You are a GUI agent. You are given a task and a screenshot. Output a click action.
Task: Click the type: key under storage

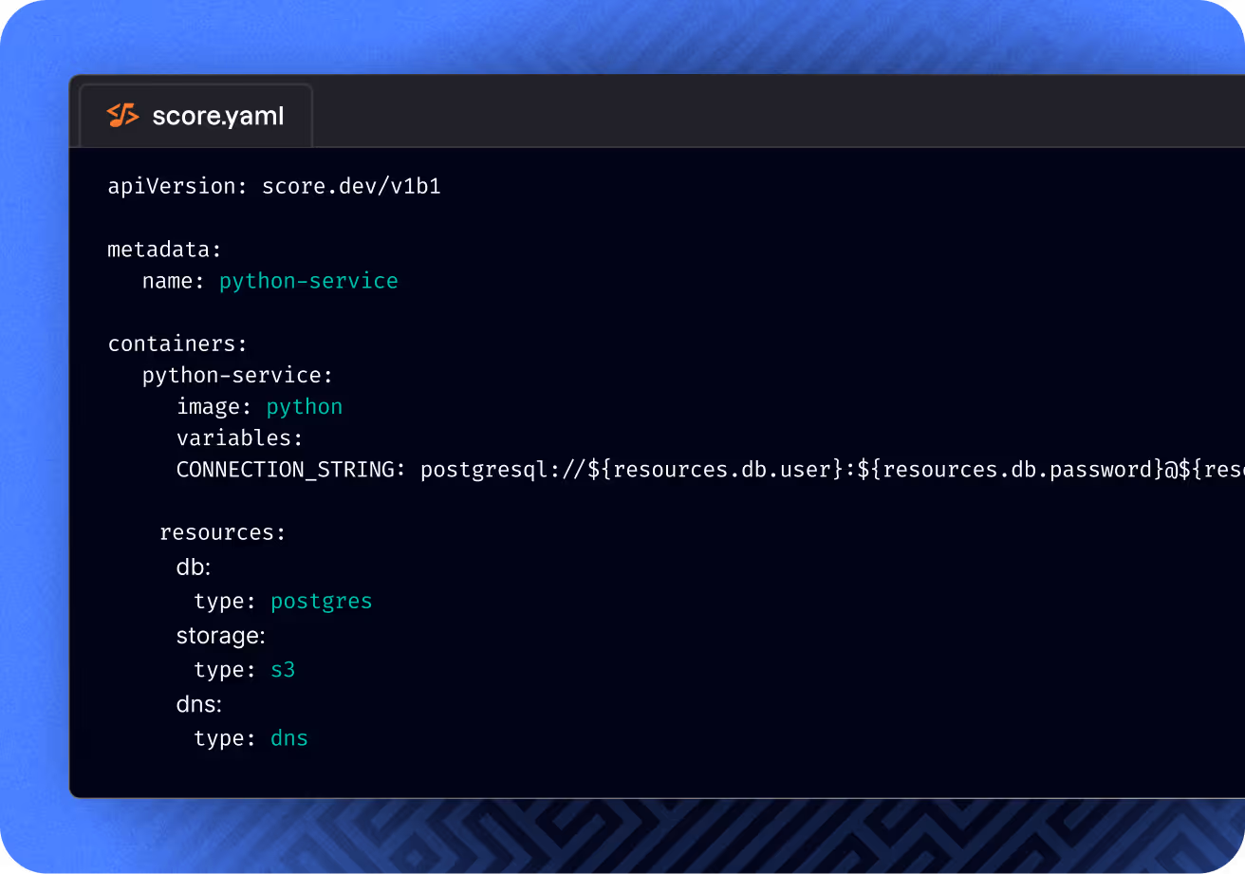225,669
